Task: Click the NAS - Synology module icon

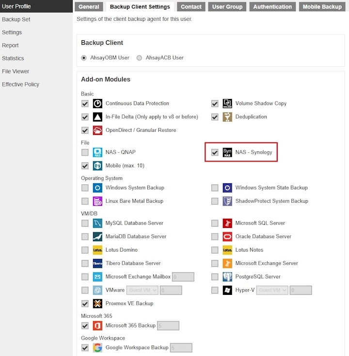Action: pyautogui.click(x=227, y=152)
